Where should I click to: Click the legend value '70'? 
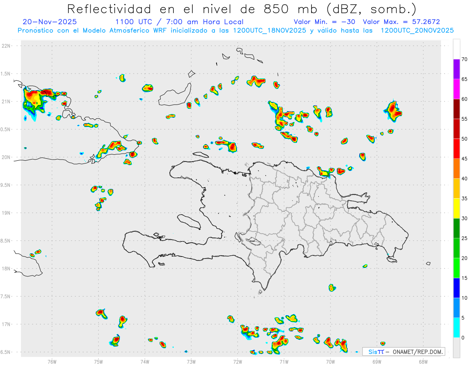click(464, 59)
